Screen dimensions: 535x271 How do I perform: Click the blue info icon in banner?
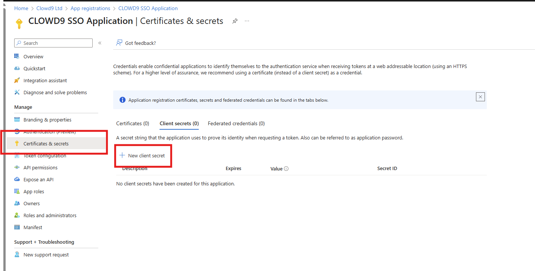(x=122, y=100)
